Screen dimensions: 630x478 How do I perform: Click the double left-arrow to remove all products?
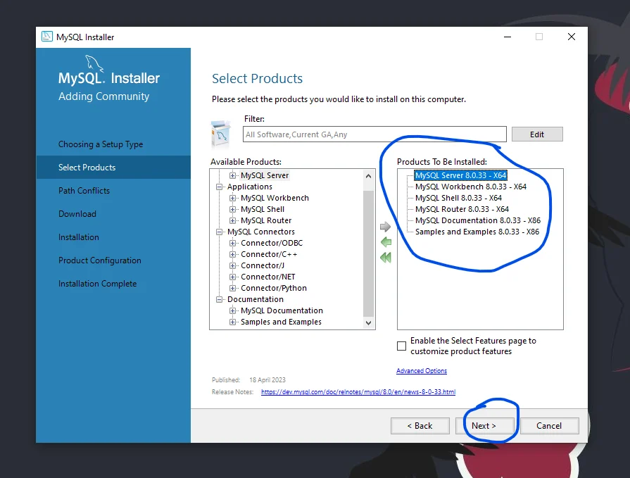(x=386, y=258)
